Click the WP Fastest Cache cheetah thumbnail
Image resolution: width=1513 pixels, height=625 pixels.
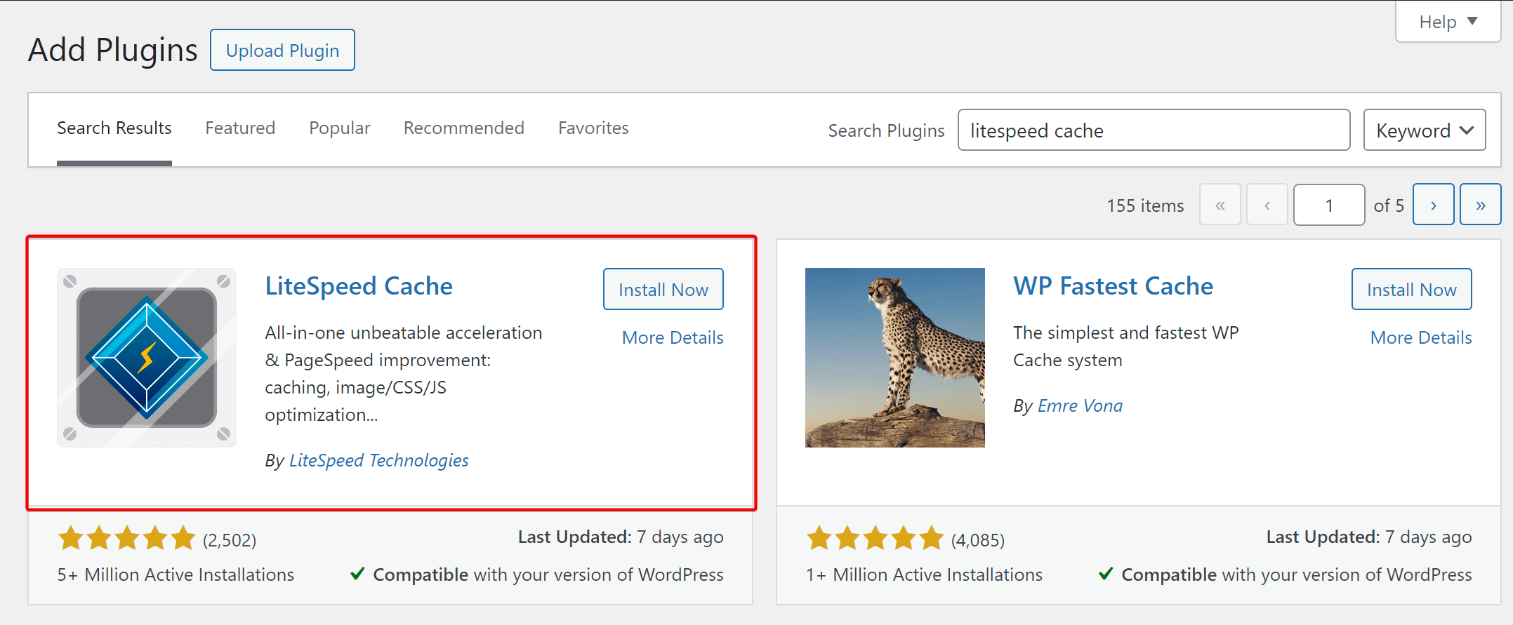[894, 358]
